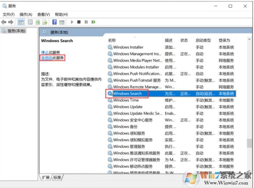Click the Export List toolbar icon
Screen dimensions: 254x188
45,22
